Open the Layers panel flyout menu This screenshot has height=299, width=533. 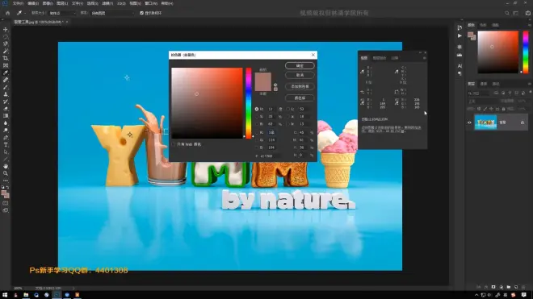[530, 84]
